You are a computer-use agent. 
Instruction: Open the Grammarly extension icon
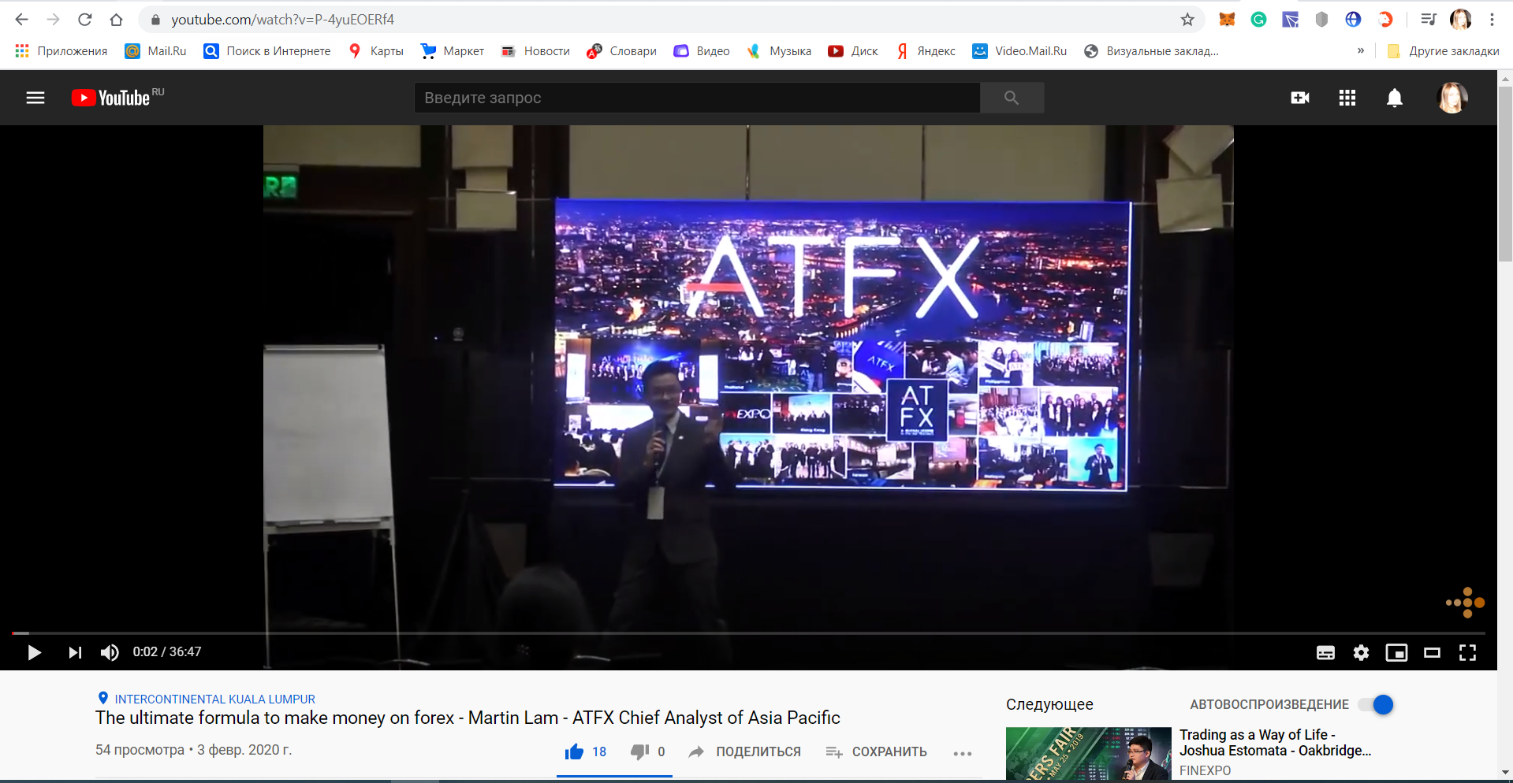tap(1259, 20)
